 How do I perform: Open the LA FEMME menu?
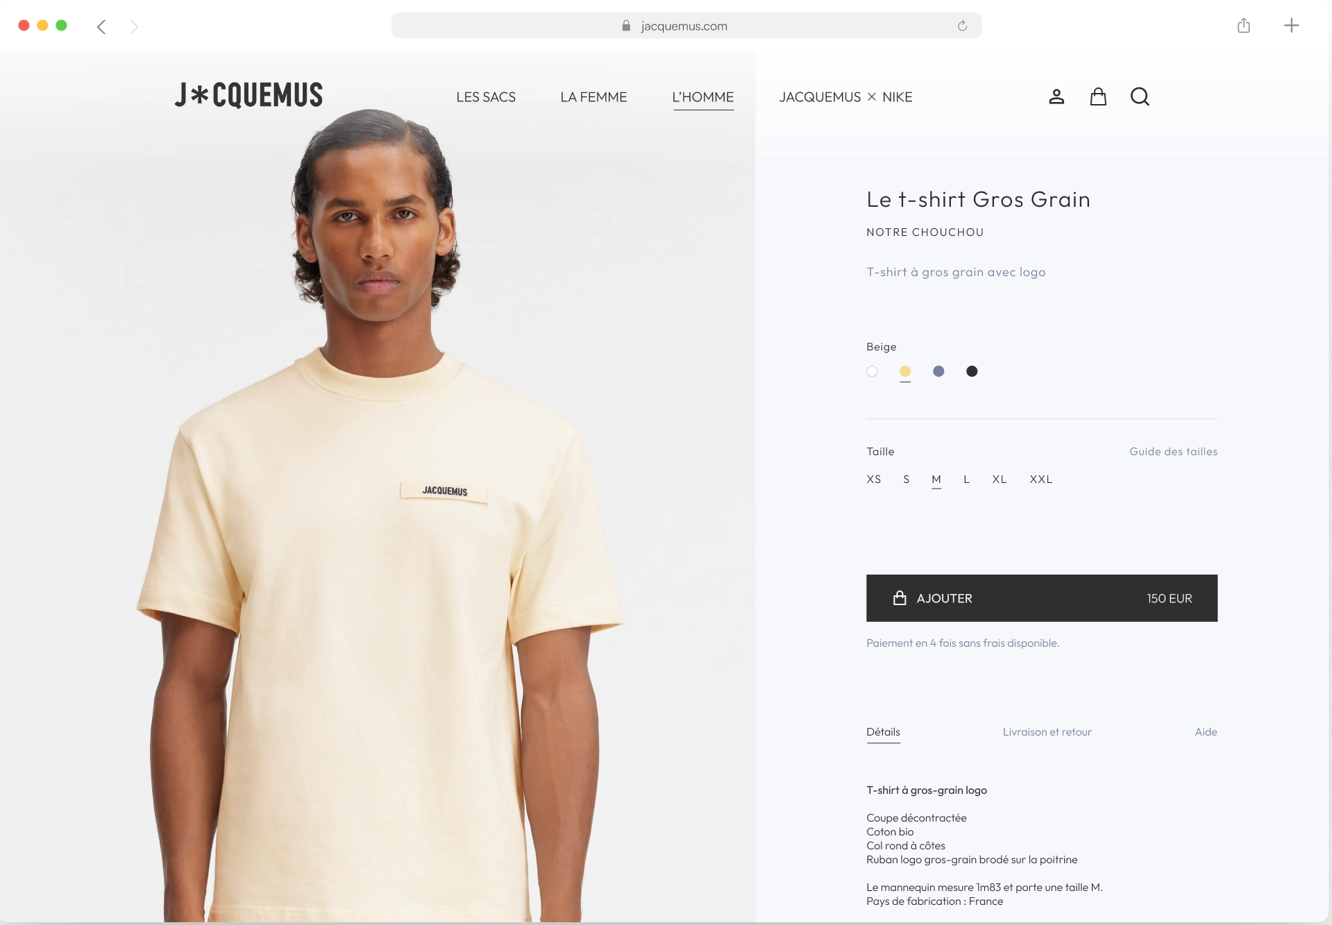click(593, 97)
